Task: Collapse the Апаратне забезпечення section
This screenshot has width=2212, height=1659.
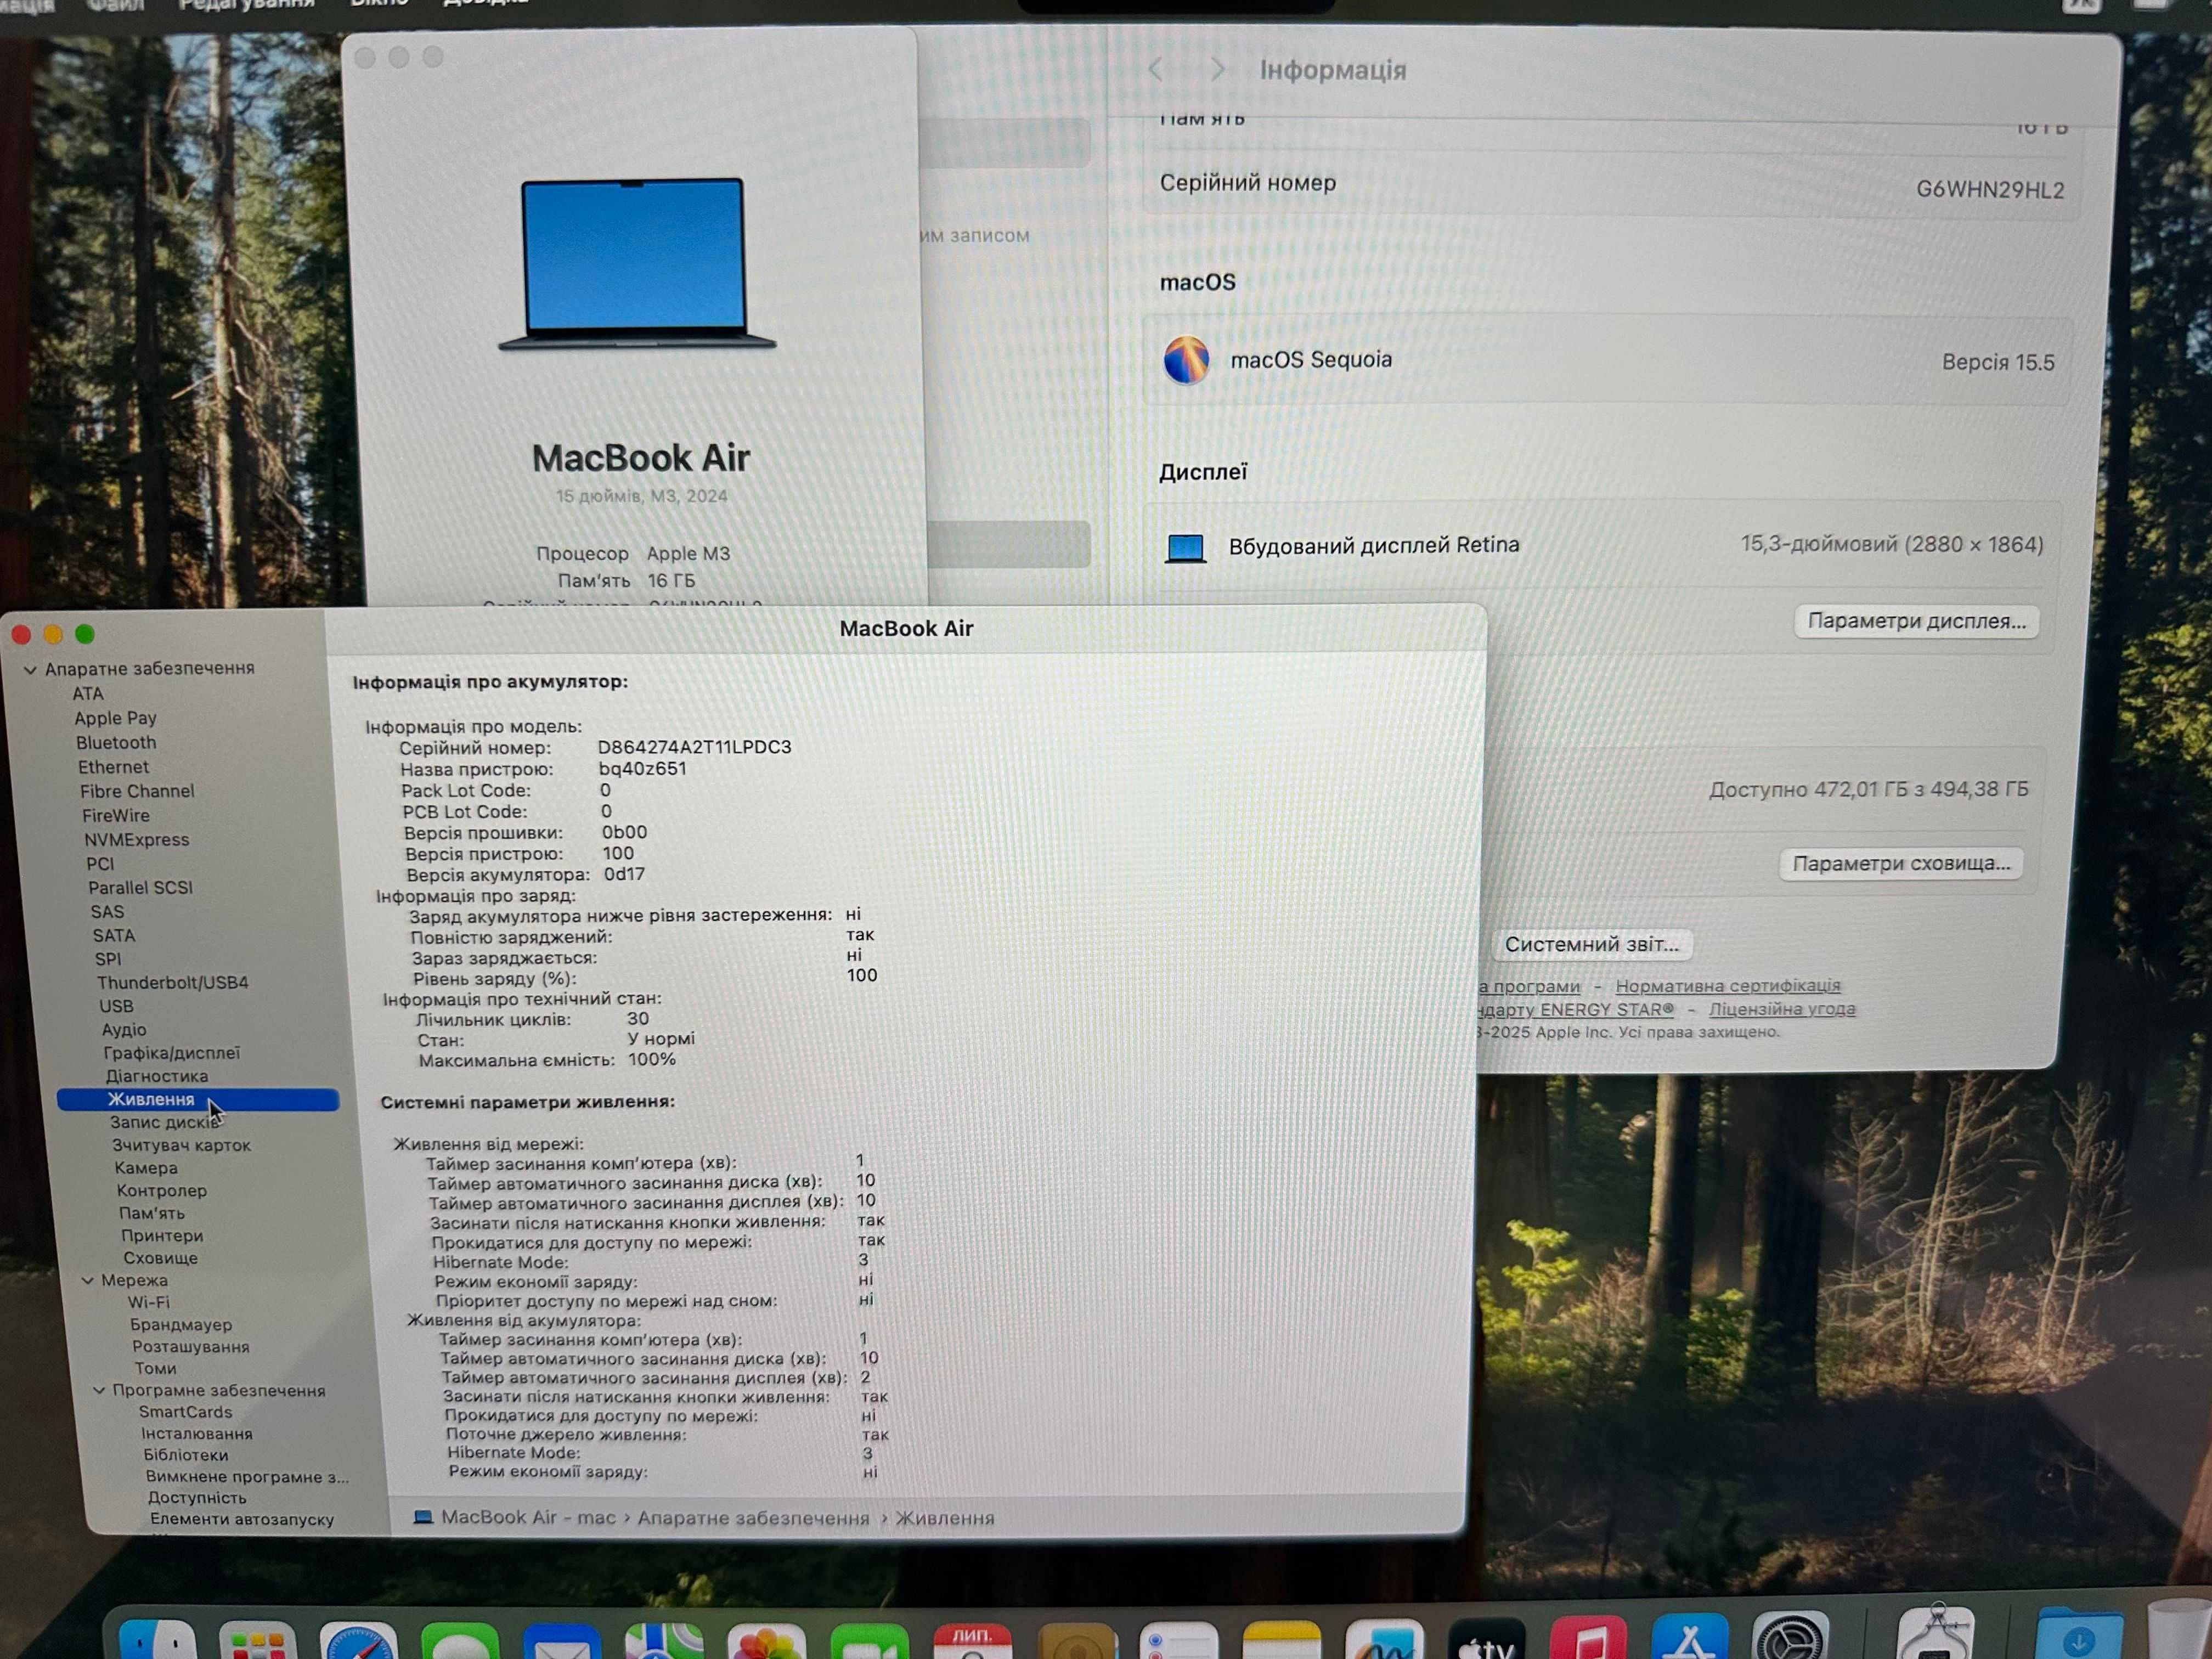Action: click(30, 670)
